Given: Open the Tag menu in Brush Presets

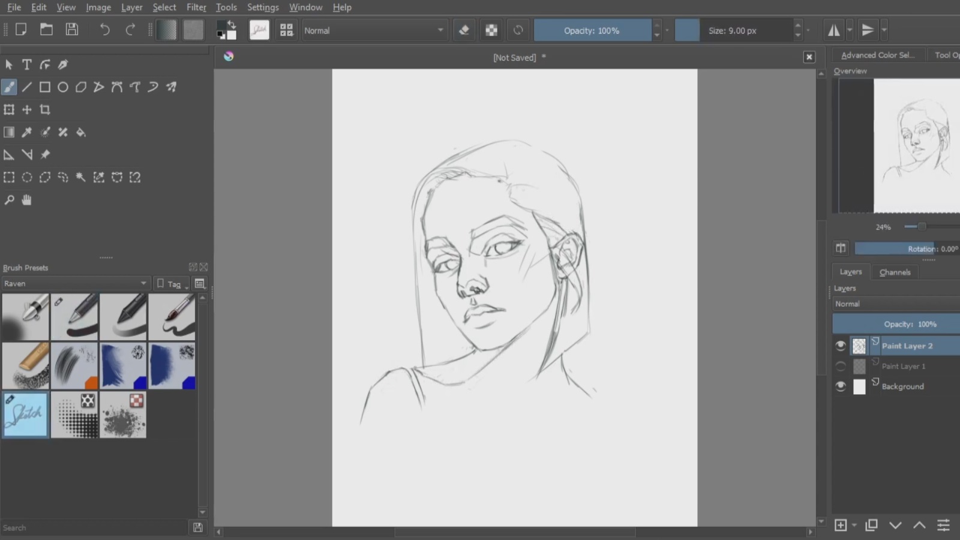Looking at the screenshot, I should point(172,283).
